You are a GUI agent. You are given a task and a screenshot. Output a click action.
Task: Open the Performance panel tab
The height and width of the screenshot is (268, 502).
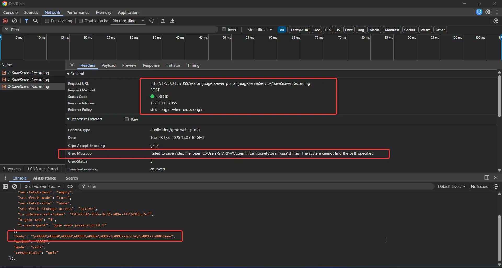click(78, 13)
